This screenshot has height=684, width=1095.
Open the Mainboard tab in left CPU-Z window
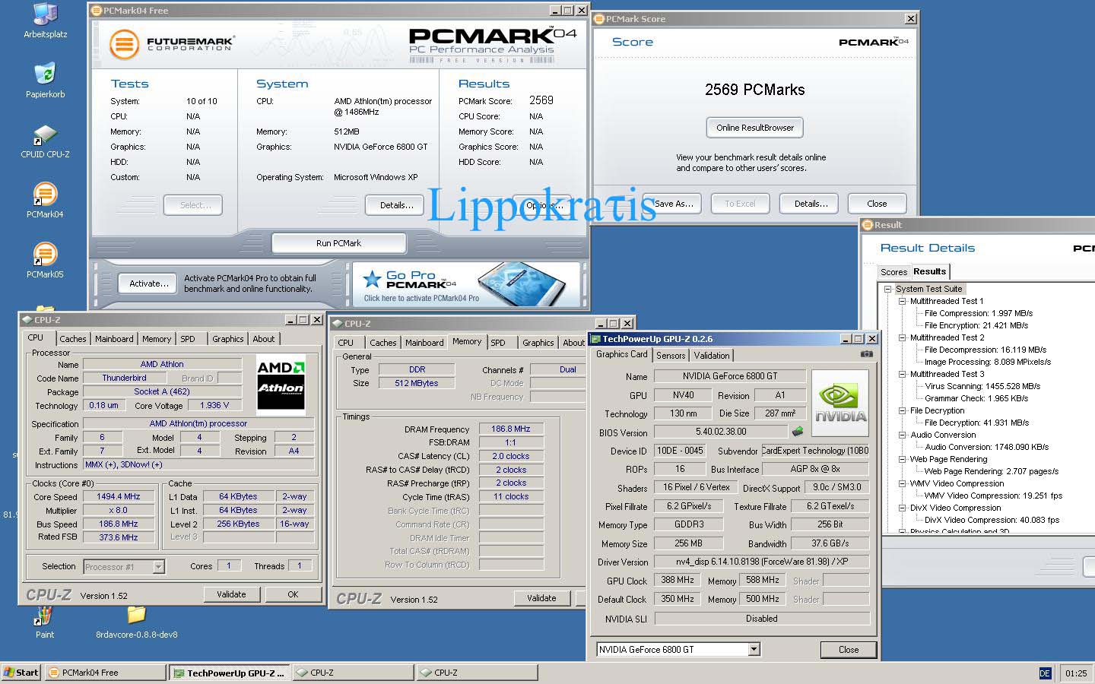(114, 339)
